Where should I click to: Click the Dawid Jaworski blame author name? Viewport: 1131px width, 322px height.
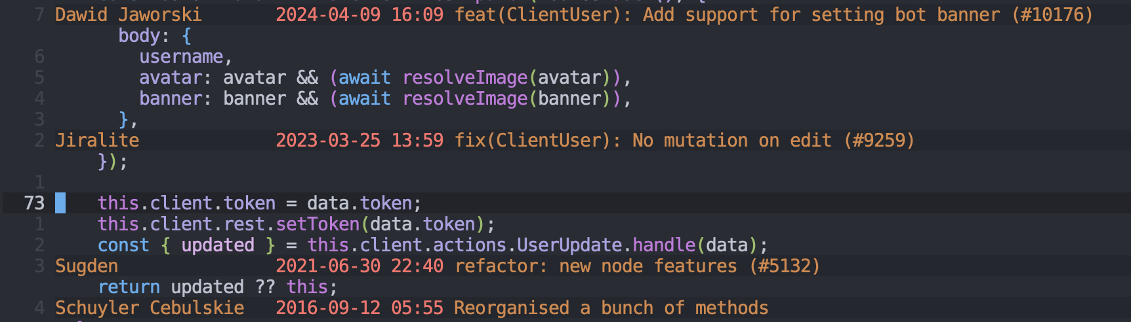[128, 14]
